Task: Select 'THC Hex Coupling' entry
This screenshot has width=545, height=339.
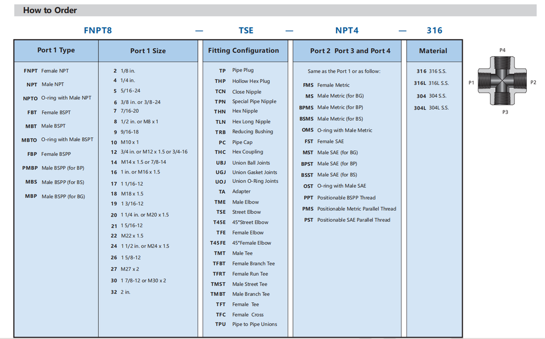Action: click(x=239, y=152)
